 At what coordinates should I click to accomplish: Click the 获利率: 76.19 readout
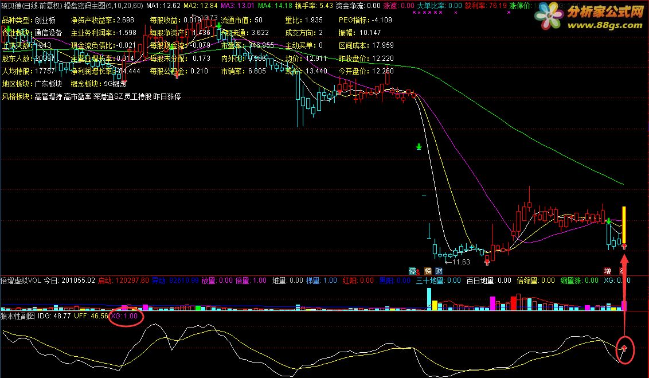click(x=486, y=6)
